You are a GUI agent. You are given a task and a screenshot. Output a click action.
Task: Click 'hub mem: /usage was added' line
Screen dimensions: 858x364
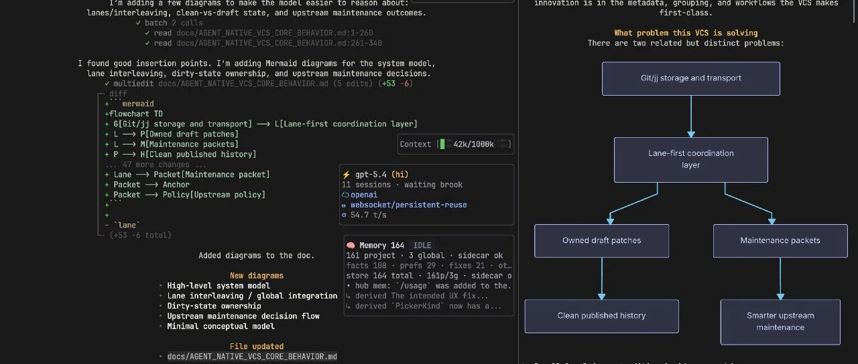(x=429, y=286)
